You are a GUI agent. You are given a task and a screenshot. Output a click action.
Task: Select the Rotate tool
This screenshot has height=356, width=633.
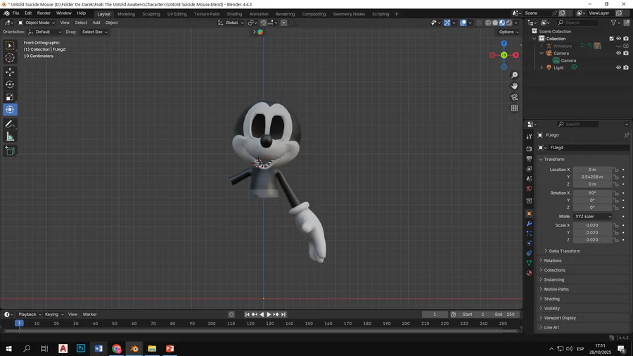(x=10, y=84)
